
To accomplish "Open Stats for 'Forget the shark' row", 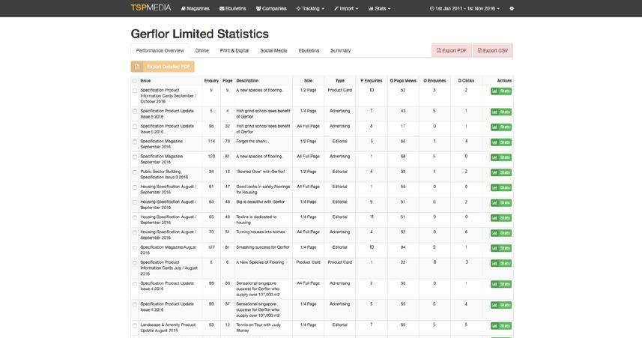I will [500, 142].
